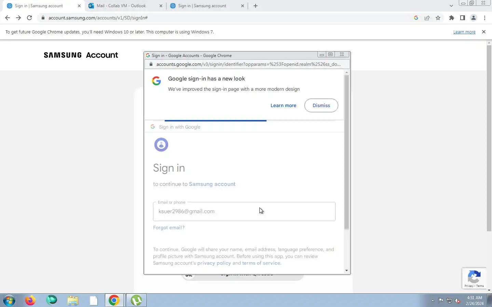The image size is (492, 307).
Task: Open the share page icon in the address bar
Action: [427, 18]
